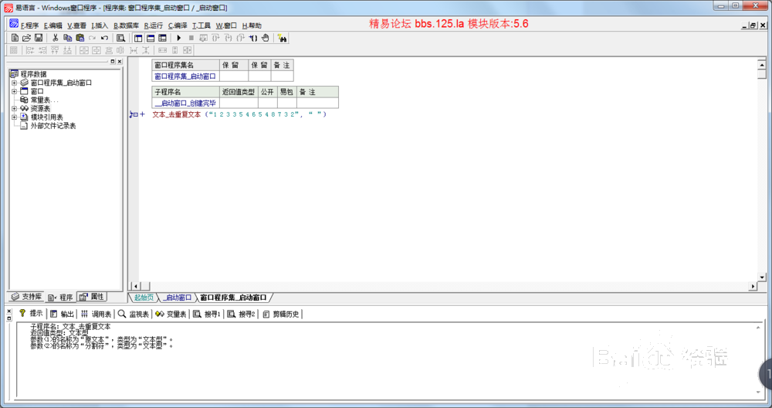The image size is (772, 408).
Task: Click the Undo arrow toolbar icon
Action: [104, 38]
